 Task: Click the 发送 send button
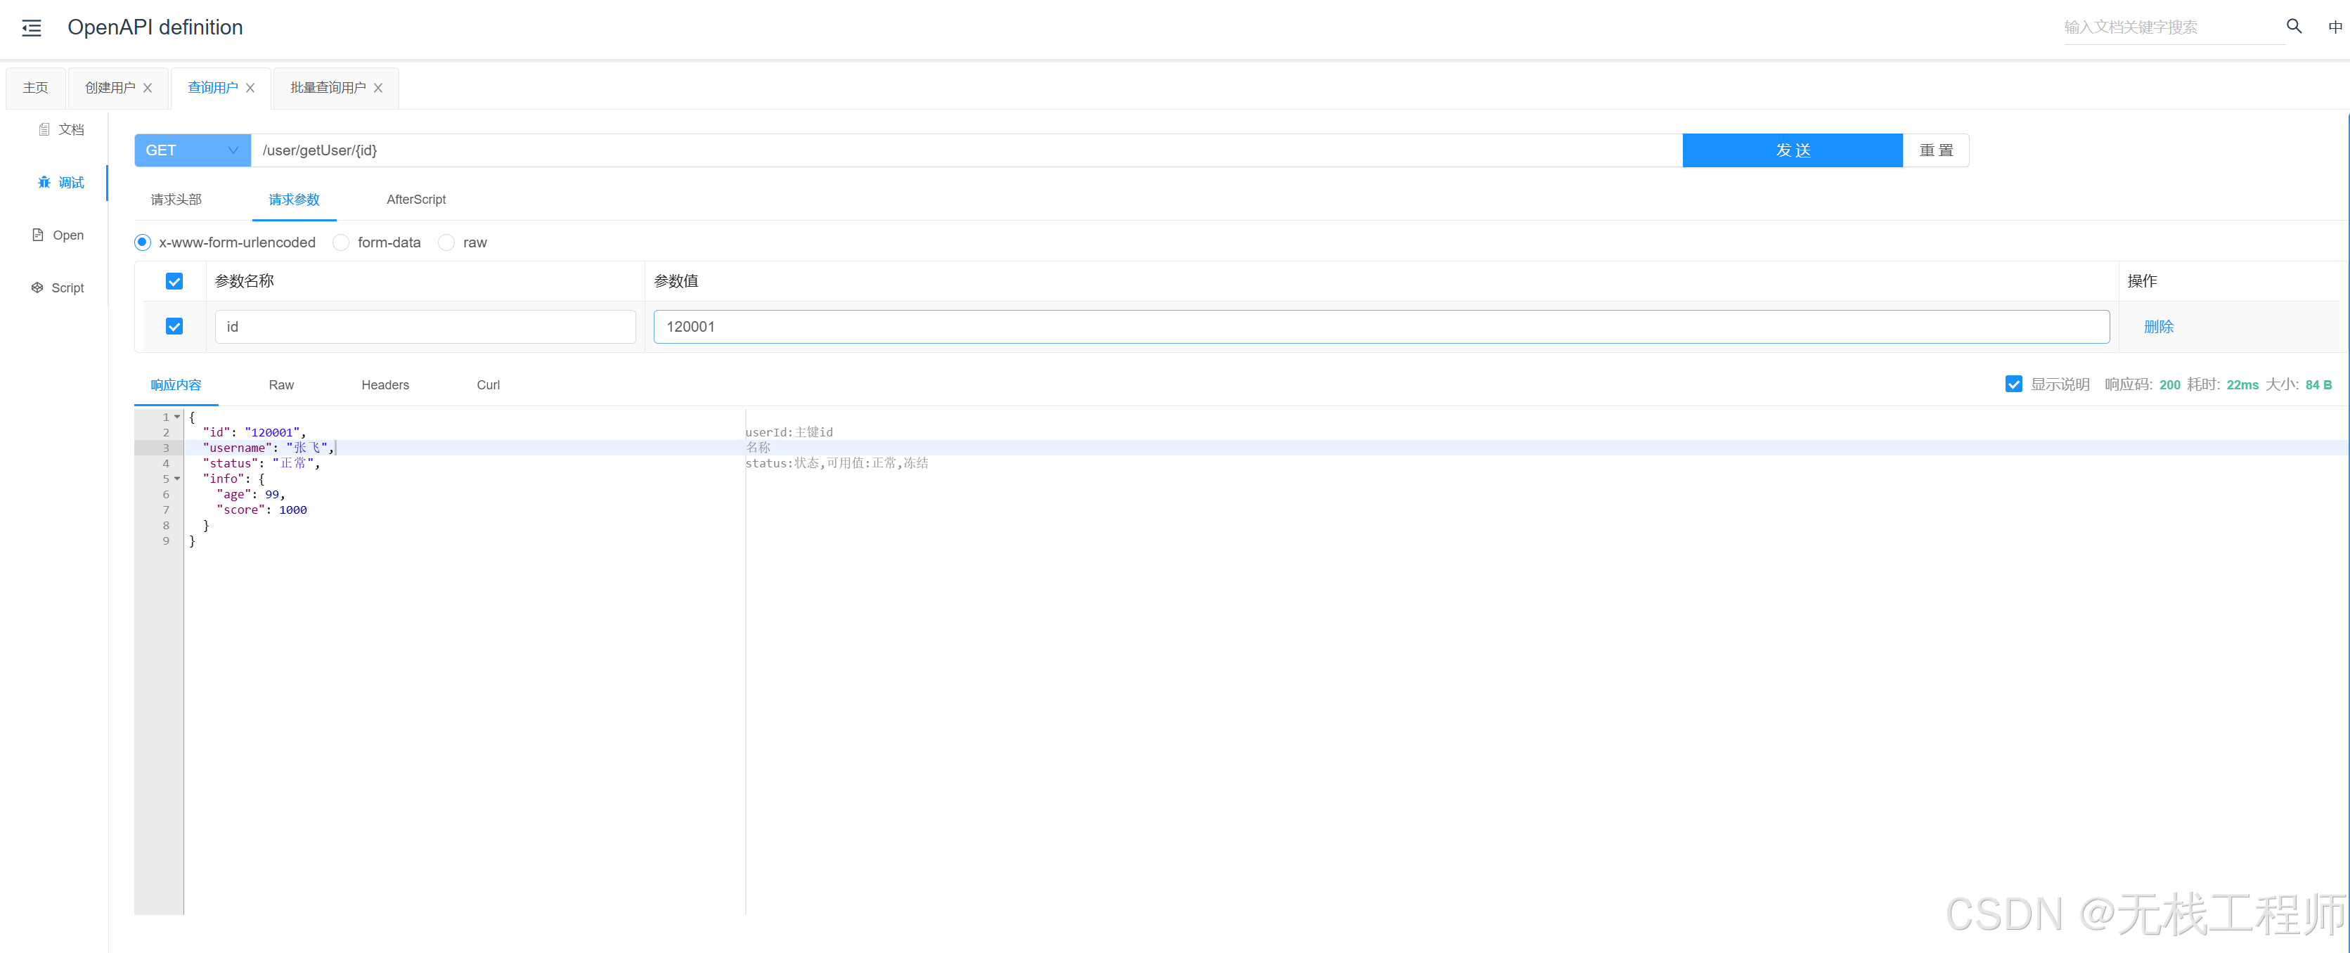click(x=1792, y=150)
